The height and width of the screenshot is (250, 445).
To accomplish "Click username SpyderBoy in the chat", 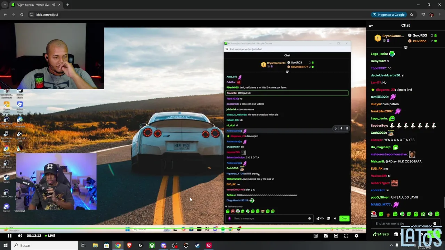I will click(379, 125).
